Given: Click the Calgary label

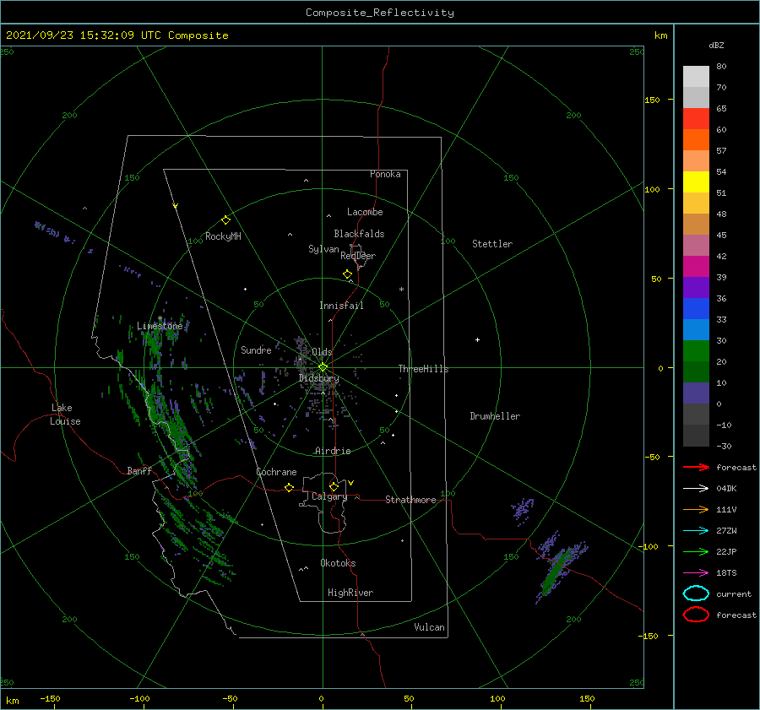Looking at the screenshot, I should tap(329, 496).
